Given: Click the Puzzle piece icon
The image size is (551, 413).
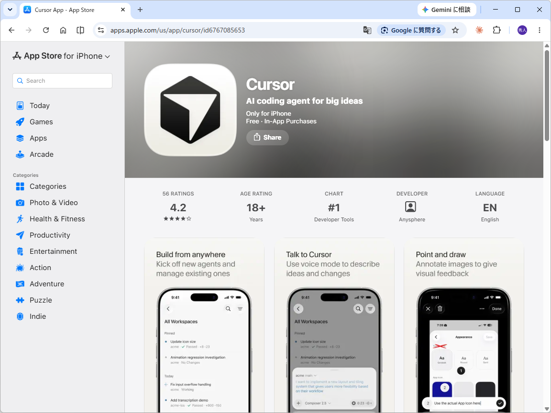Looking at the screenshot, I should click(20, 300).
